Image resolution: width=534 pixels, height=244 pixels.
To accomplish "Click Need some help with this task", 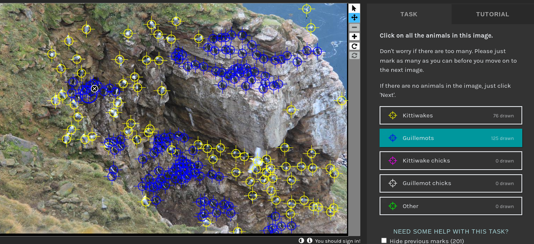I will (x=451, y=231).
